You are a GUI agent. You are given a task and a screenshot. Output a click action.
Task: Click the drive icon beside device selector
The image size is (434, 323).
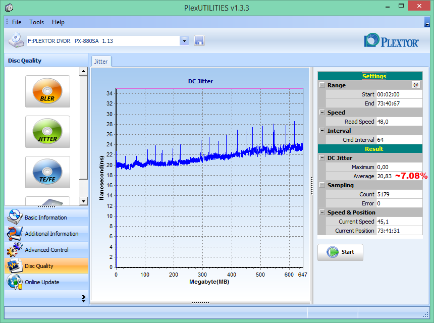pos(16,40)
